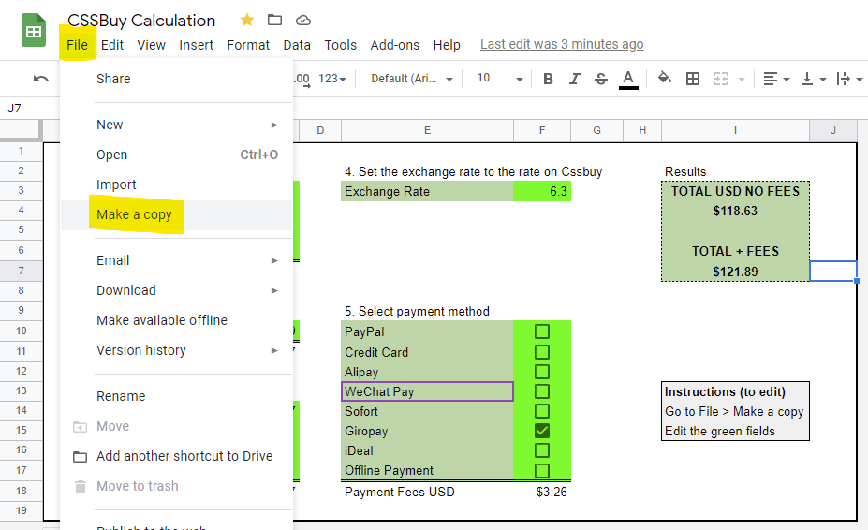
Task: Open the font size 10 dropdown
Action: 500,79
